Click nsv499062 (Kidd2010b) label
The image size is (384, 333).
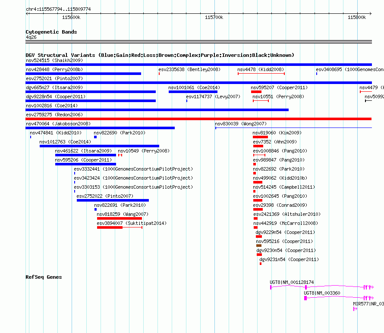[x=280, y=178]
